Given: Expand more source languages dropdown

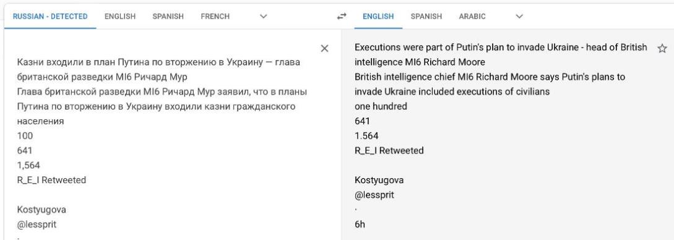Looking at the screenshot, I should click(264, 16).
